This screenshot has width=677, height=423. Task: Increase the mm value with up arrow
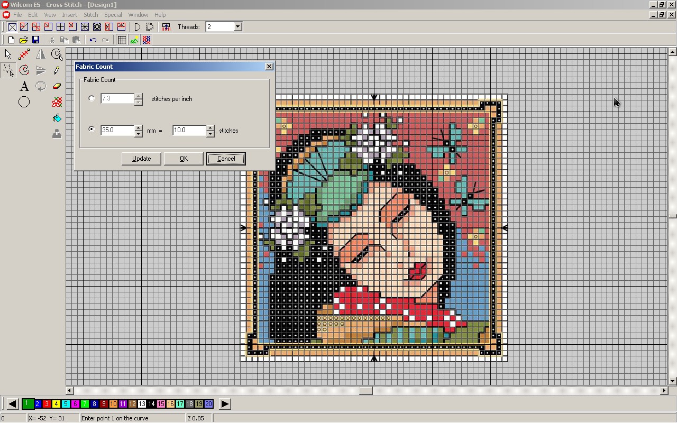(139, 127)
